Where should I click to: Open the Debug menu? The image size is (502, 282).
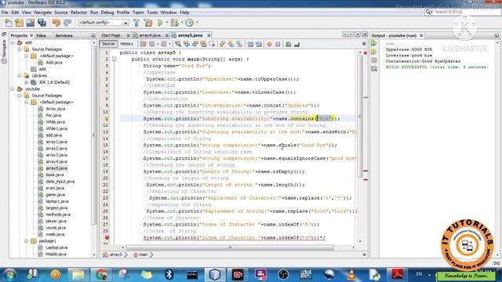(107, 13)
